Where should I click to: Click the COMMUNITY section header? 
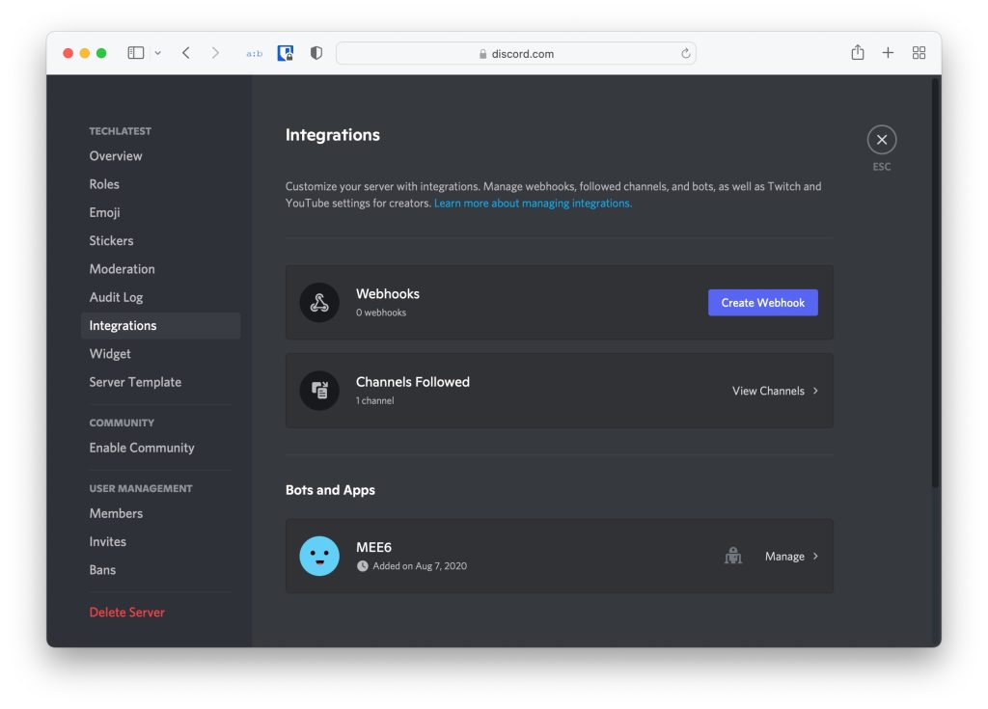pos(122,423)
